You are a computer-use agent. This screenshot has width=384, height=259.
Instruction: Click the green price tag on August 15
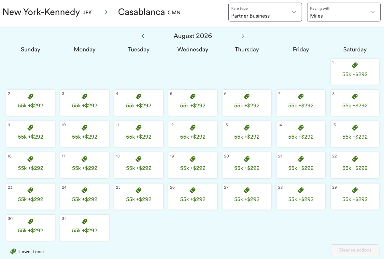[355, 128]
